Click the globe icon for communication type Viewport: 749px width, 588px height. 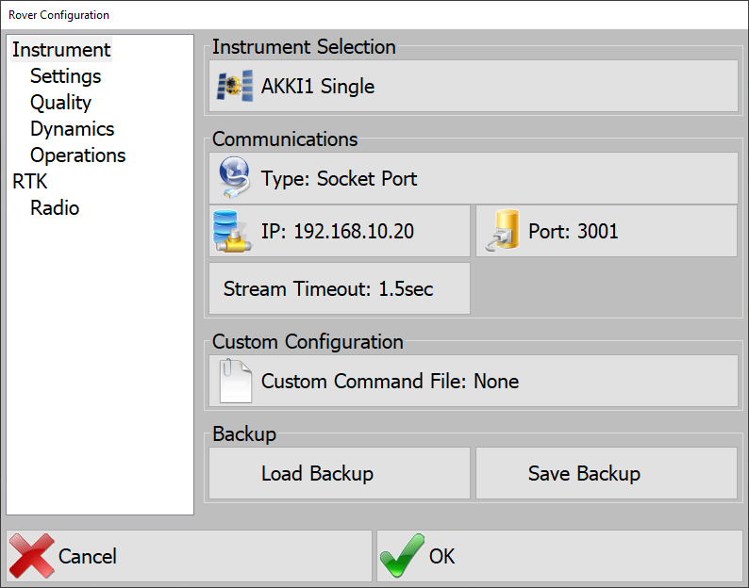click(x=233, y=178)
